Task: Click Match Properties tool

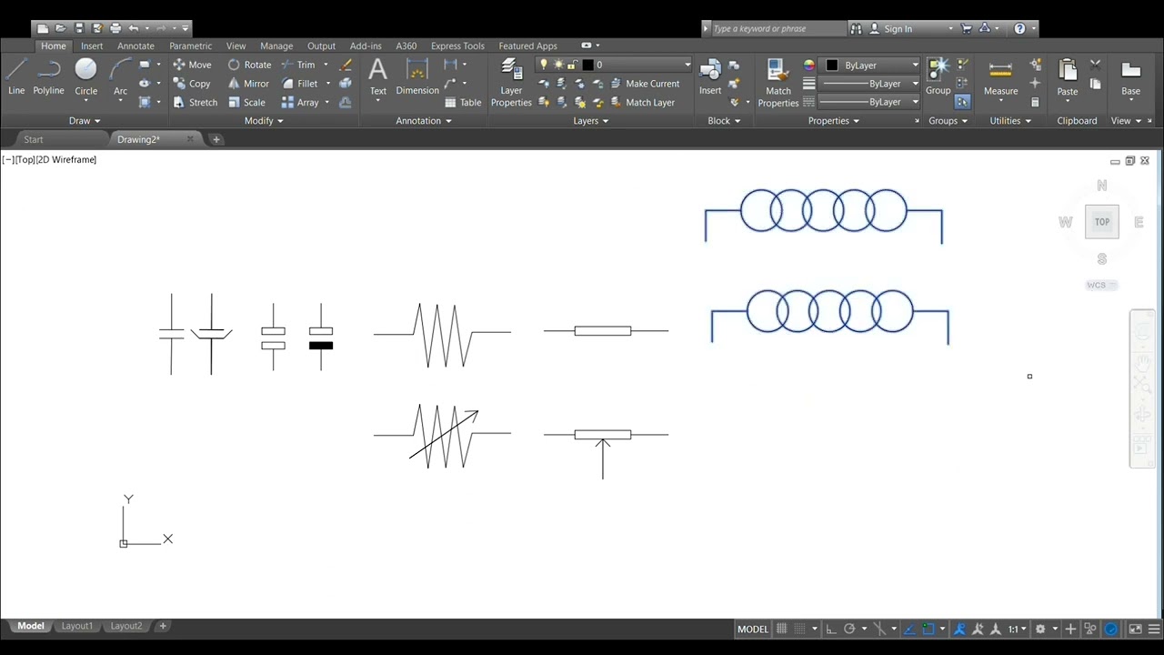Action: point(778,82)
